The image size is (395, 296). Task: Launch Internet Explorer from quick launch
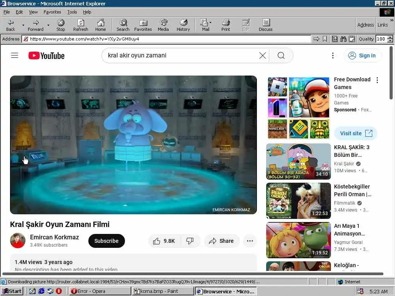click(41, 291)
